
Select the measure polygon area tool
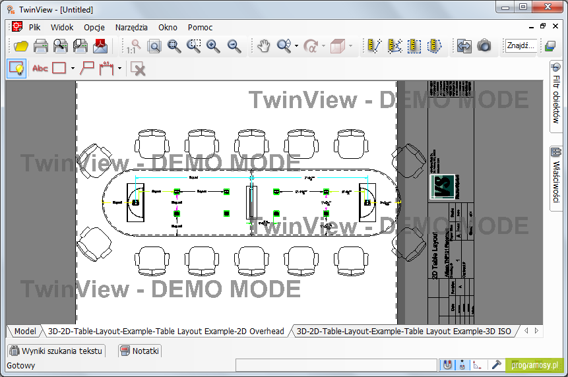point(434,46)
